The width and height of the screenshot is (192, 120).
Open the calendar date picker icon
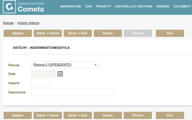pos(60,74)
